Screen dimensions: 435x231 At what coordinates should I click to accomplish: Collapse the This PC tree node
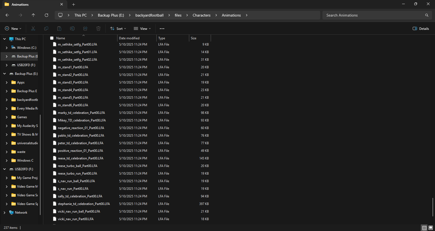[5, 39]
